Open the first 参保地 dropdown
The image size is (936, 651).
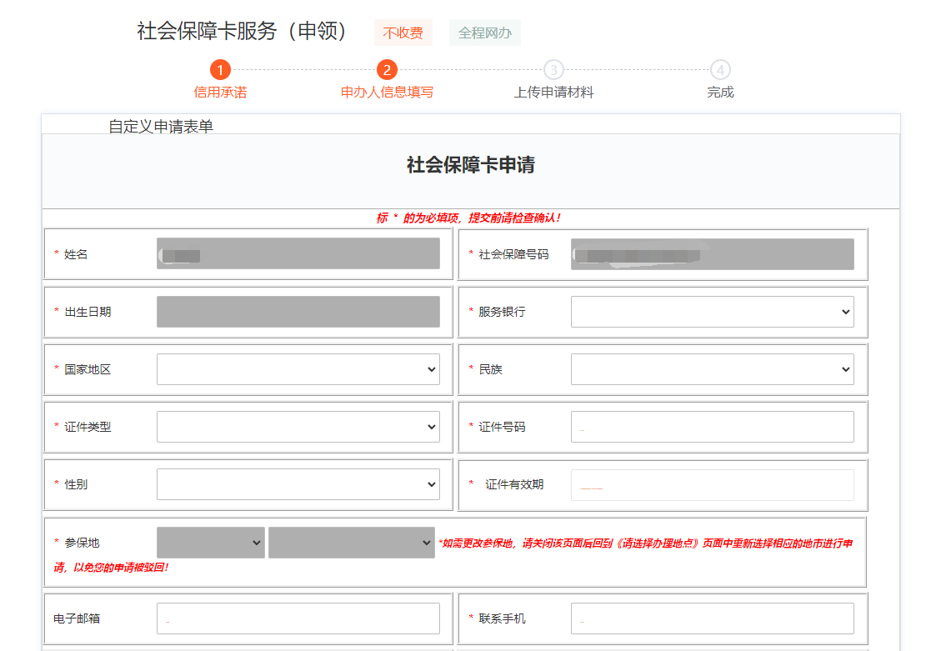210,543
